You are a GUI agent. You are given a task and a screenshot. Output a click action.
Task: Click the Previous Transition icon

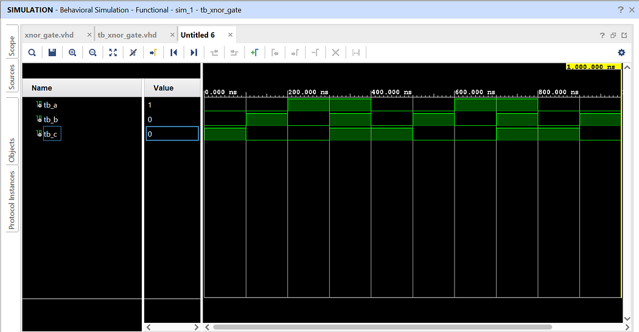coord(214,52)
